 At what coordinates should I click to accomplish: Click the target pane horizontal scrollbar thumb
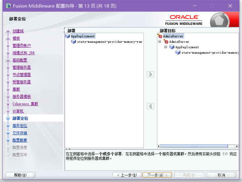pos(194,146)
